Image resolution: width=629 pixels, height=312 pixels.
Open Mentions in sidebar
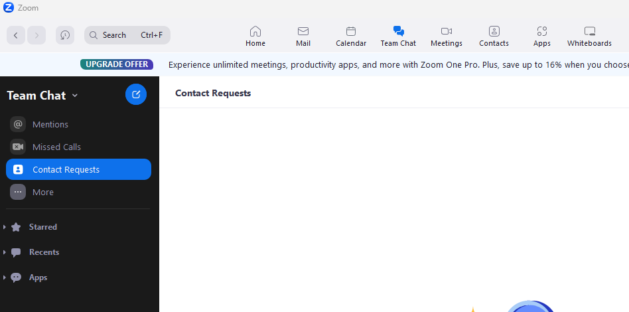(x=78, y=125)
